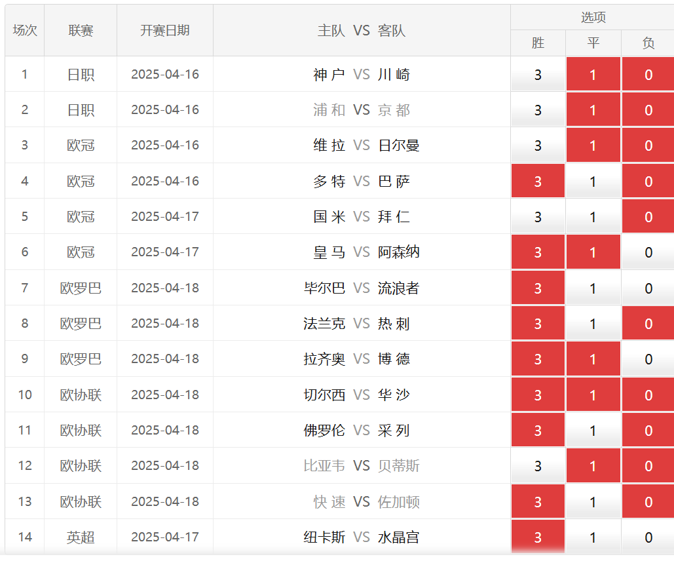
Task: Click the 联赛 column header
Action: coord(81,30)
